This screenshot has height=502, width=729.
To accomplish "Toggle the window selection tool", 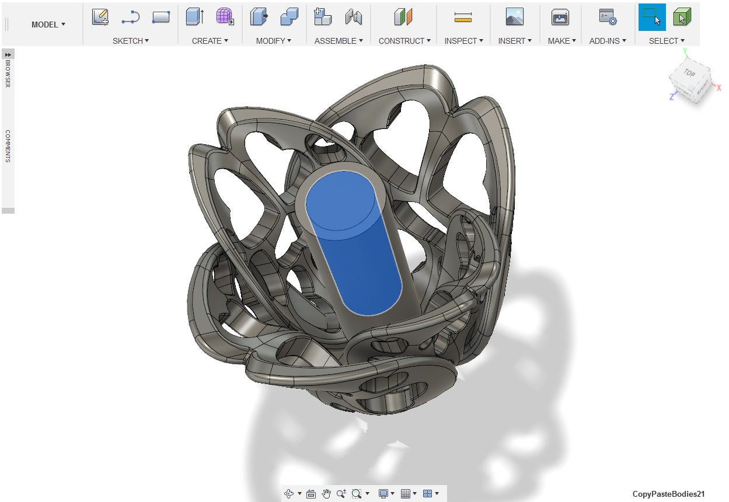I will point(651,18).
